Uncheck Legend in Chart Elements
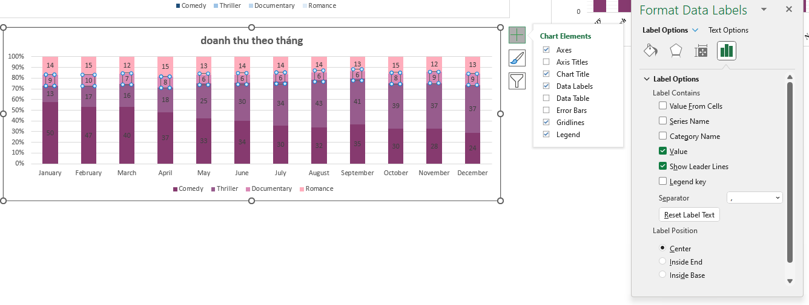809x305 pixels. pyautogui.click(x=546, y=135)
